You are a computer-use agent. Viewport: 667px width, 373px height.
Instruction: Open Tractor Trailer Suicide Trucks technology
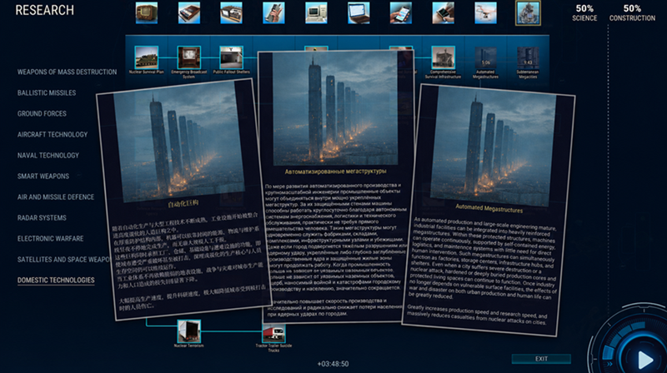point(273,333)
